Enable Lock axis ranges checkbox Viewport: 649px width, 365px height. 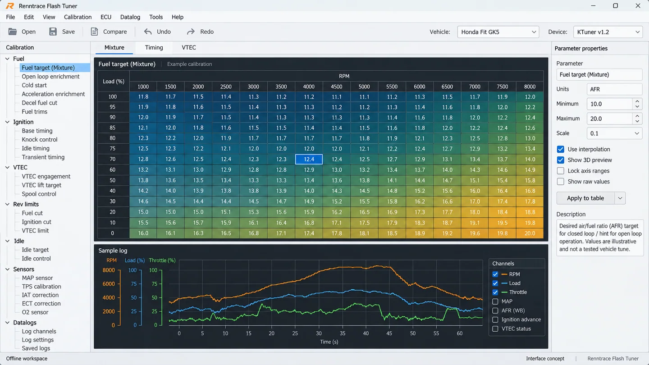tap(560, 171)
